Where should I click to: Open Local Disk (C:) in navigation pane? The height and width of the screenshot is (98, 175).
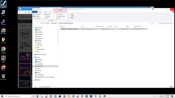coord(40,75)
